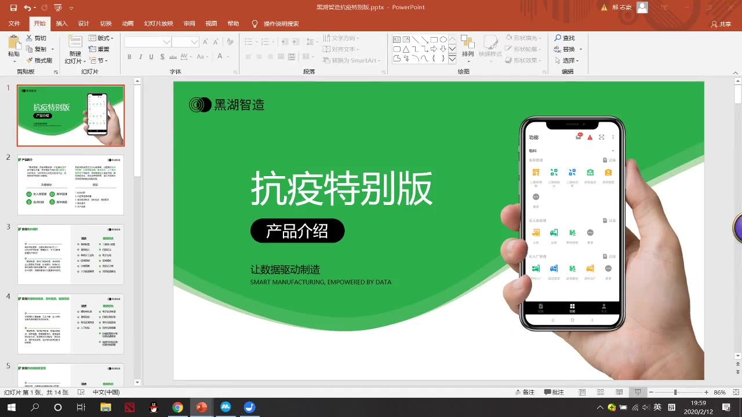Select slide 2 thumbnail
742x417 pixels.
click(71, 185)
